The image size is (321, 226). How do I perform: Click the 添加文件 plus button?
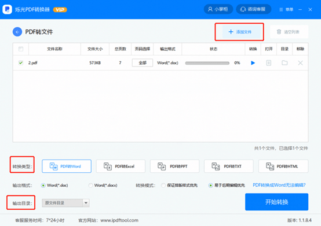(240, 32)
